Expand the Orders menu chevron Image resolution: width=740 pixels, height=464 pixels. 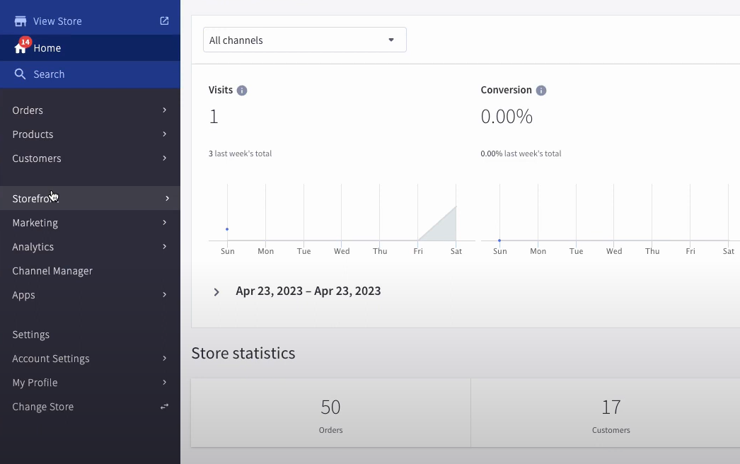(x=164, y=110)
